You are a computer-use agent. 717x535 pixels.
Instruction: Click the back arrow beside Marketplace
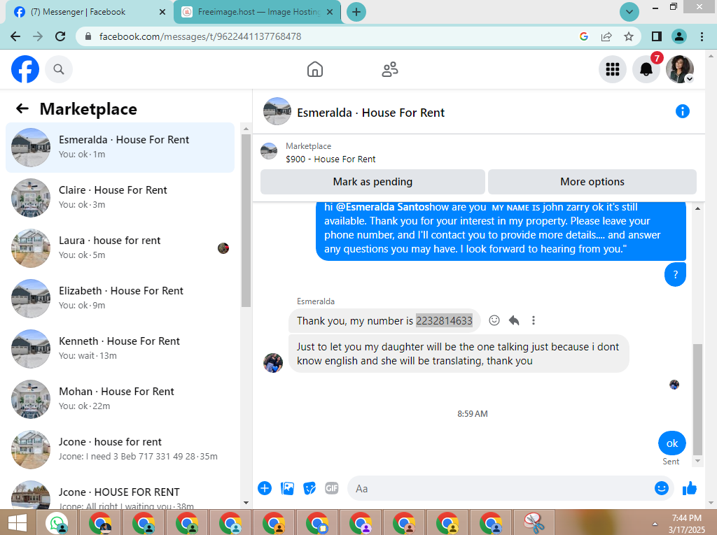click(22, 108)
